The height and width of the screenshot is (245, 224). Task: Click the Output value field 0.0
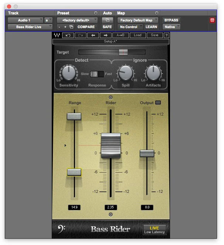(147, 207)
